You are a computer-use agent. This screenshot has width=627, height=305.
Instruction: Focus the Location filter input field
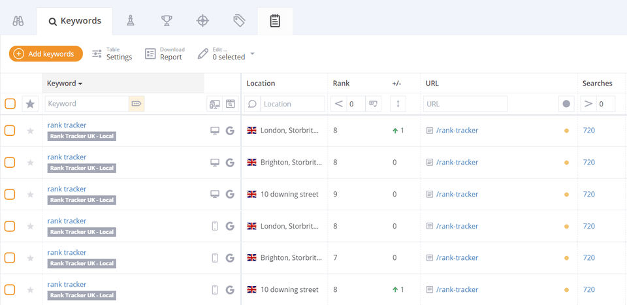(x=292, y=104)
